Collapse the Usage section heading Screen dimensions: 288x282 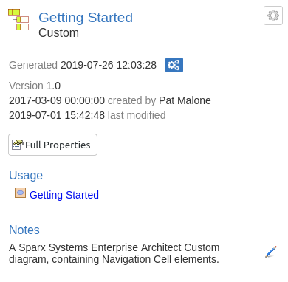click(26, 175)
